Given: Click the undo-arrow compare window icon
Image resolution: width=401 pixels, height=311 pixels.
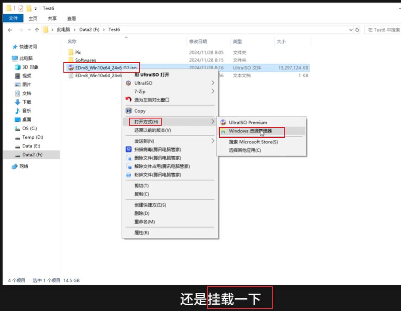Looking at the screenshot, I should (x=129, y=100).
